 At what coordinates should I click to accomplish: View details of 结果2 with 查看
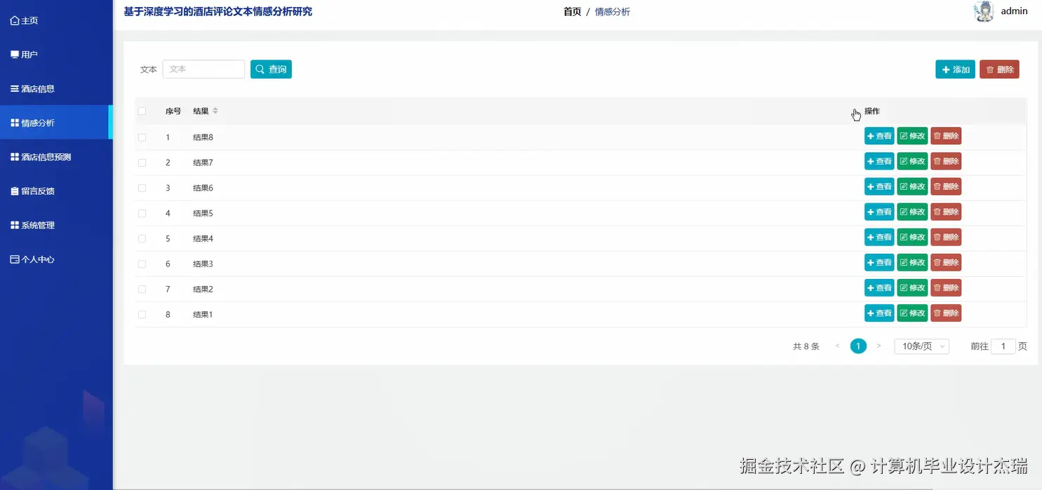click(x=879, y=287)
